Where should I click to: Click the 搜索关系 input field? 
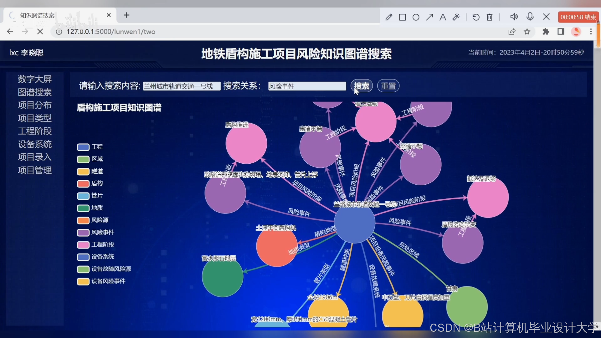pyautogui.click(x=307, y=86)
